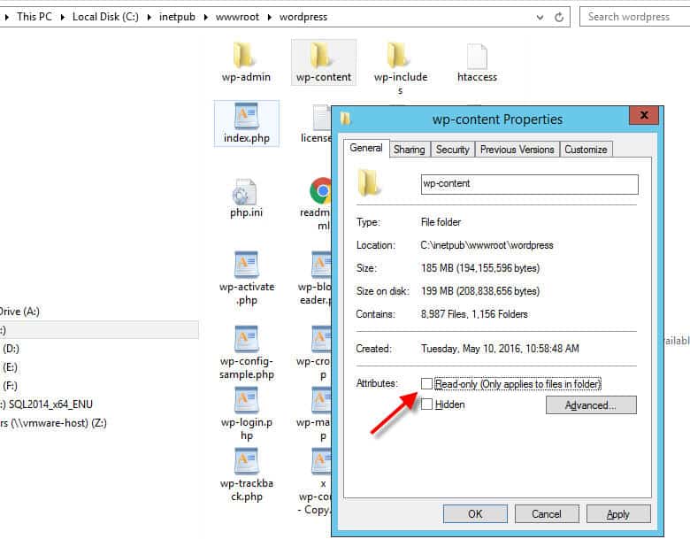Open the address bar history dropdown

click(540, 18)
